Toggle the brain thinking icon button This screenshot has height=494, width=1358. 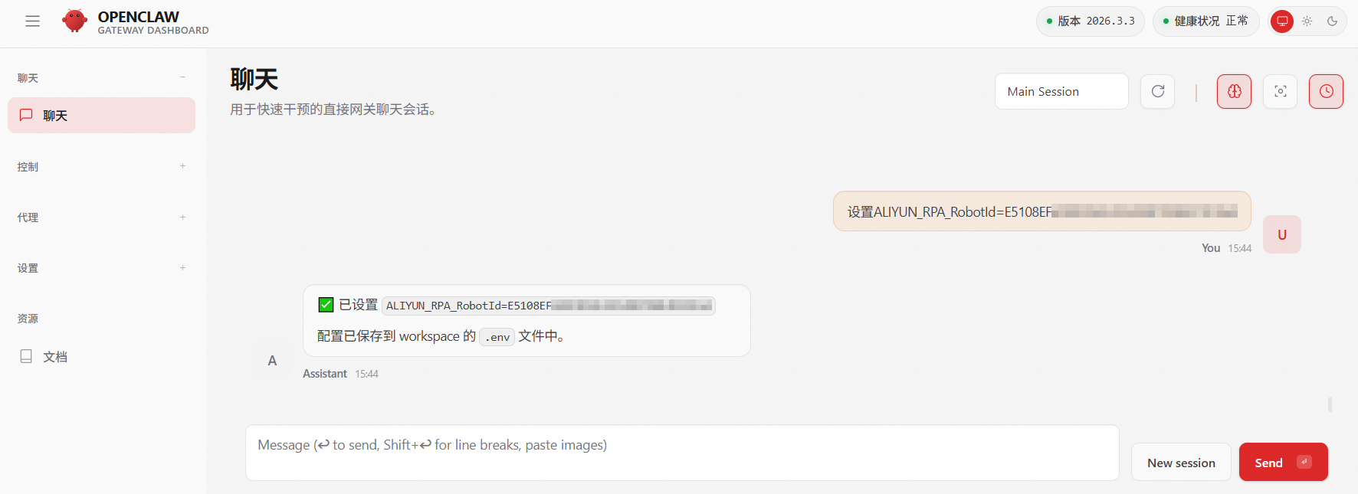click(x=1234, y=91)
